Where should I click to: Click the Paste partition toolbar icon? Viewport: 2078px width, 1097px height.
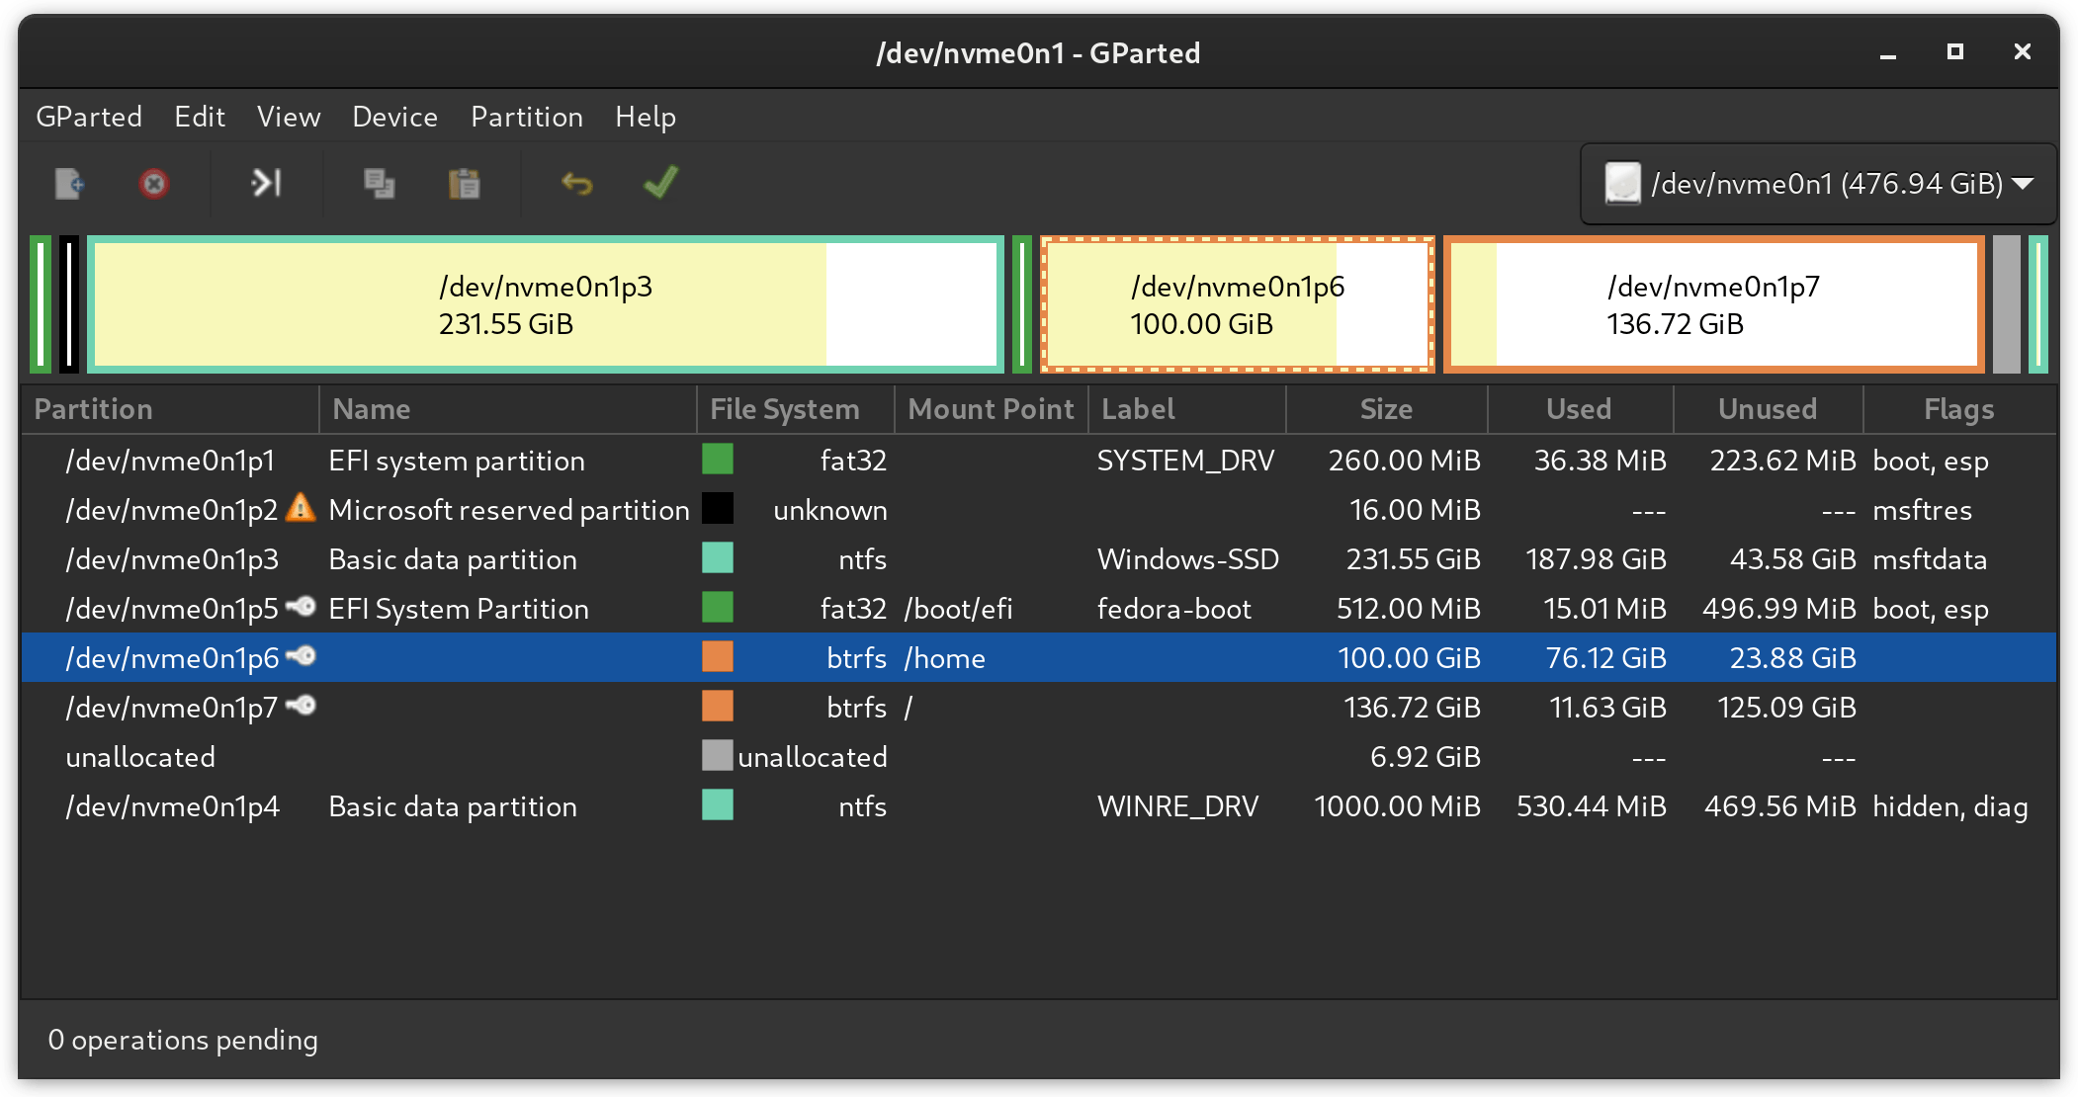pyautogui.click(x=464, y=184)
